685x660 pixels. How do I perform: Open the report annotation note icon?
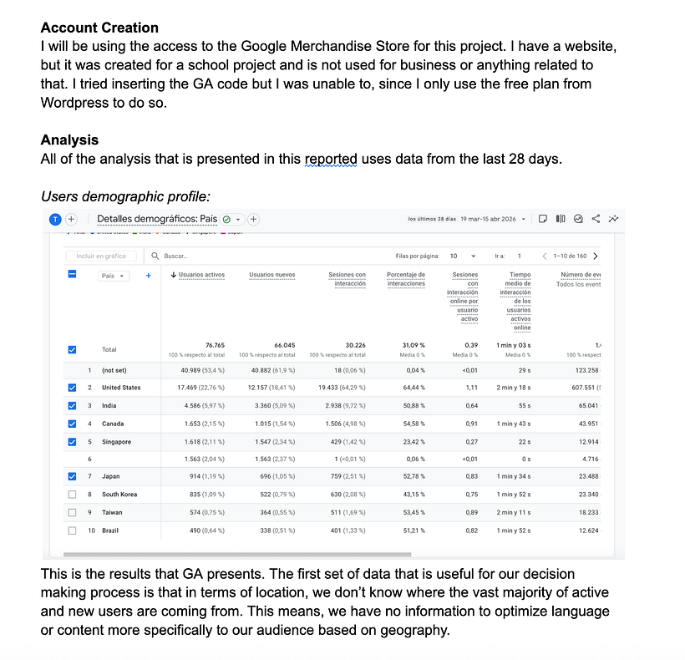[543, 219]
